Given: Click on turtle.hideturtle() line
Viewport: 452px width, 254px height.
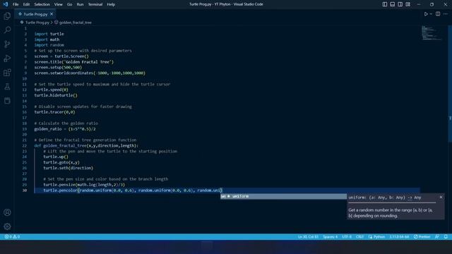Looking at the screenshot, I should 56,95.
